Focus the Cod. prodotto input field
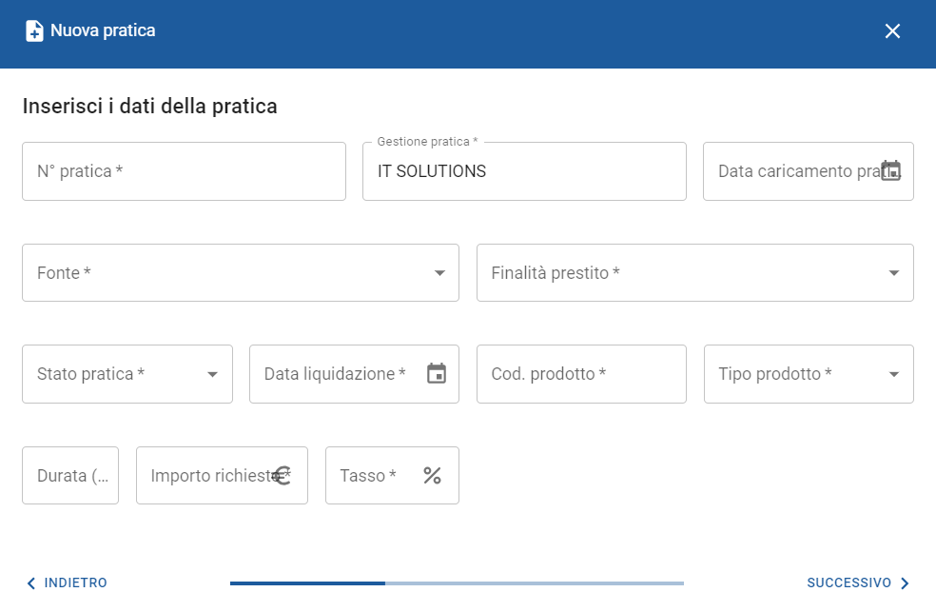This screenshot has height=612, width=936. (x=580, y=374)
